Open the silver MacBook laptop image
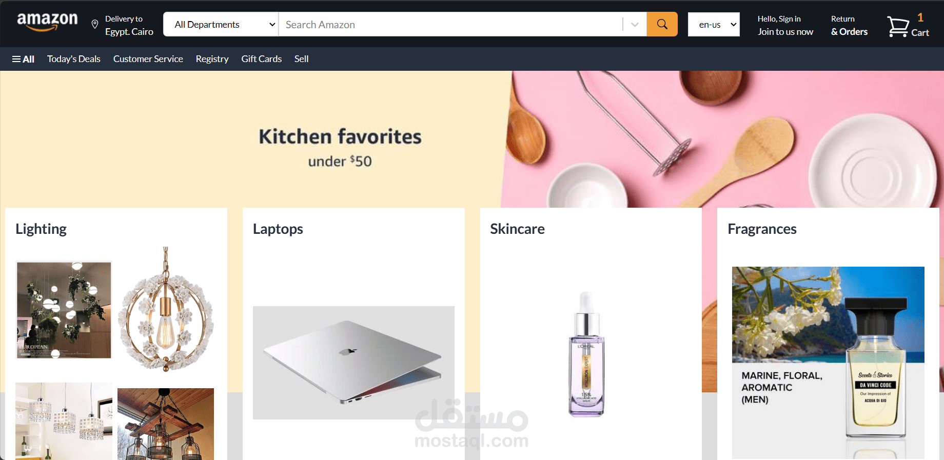The height and width of the screenshot is (460, 944). click(x=353, y=363)
